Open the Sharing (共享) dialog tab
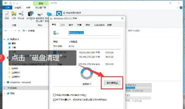The image size is (185, 109). pos(79,25)
